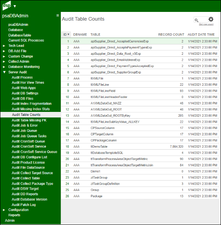Open Audit Table Missing PK page
Viewport: 221px width, 225px height.
(x=29, y=120)
